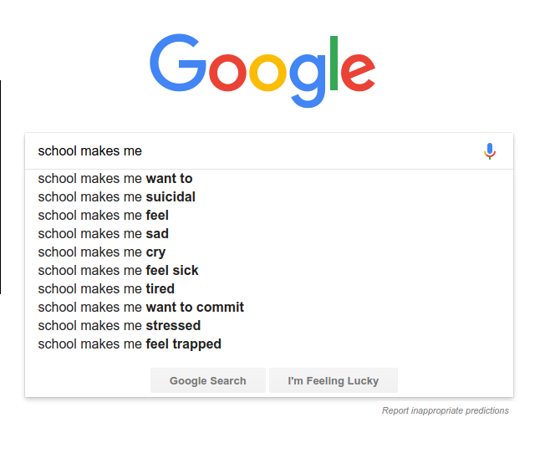Viewport: 545px width, 453px height.
Task: Click the blue capital G in the logo
Action: pos(178,64)
